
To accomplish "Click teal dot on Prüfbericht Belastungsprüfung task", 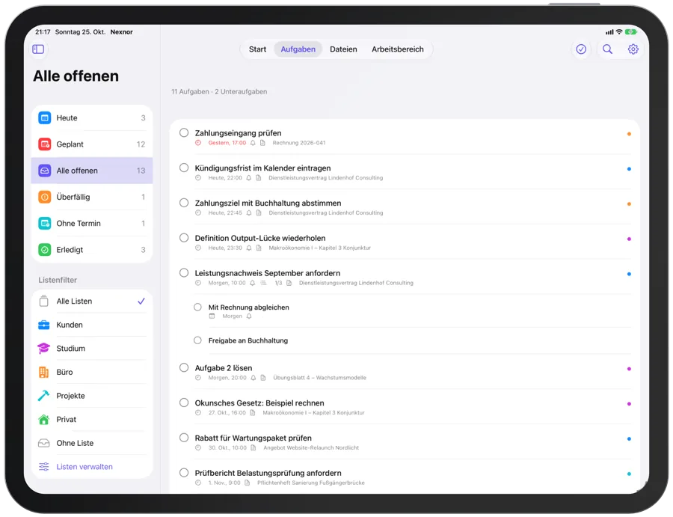I will pyautogui.click(x=629, y=474).
